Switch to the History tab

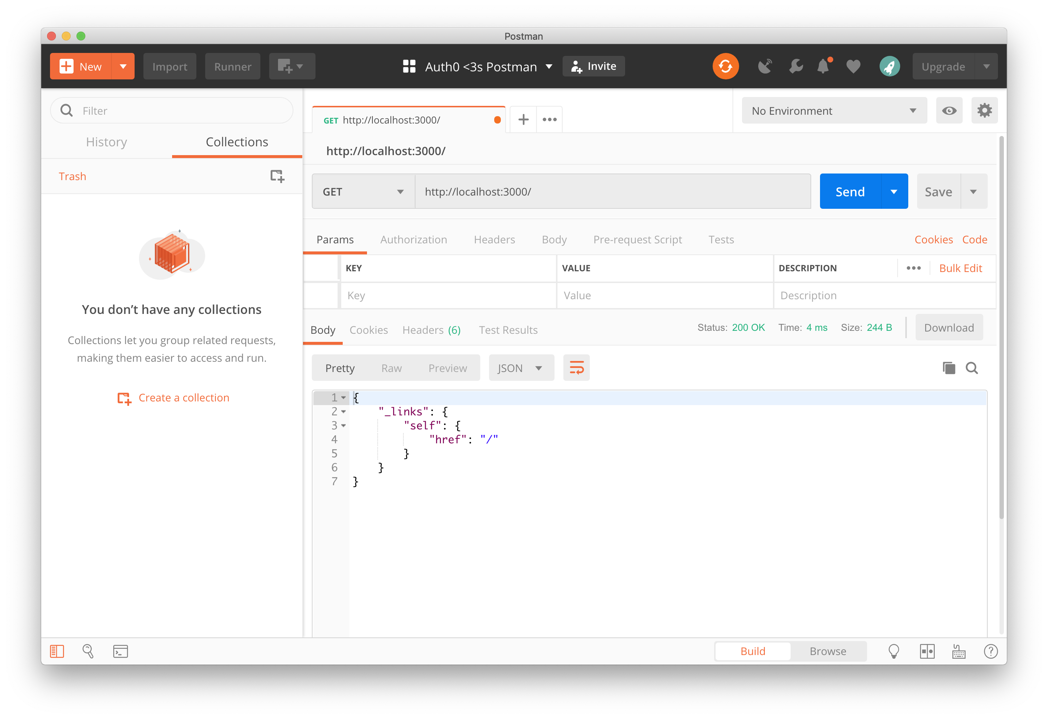pyautogui.click(x=106, y=142)
